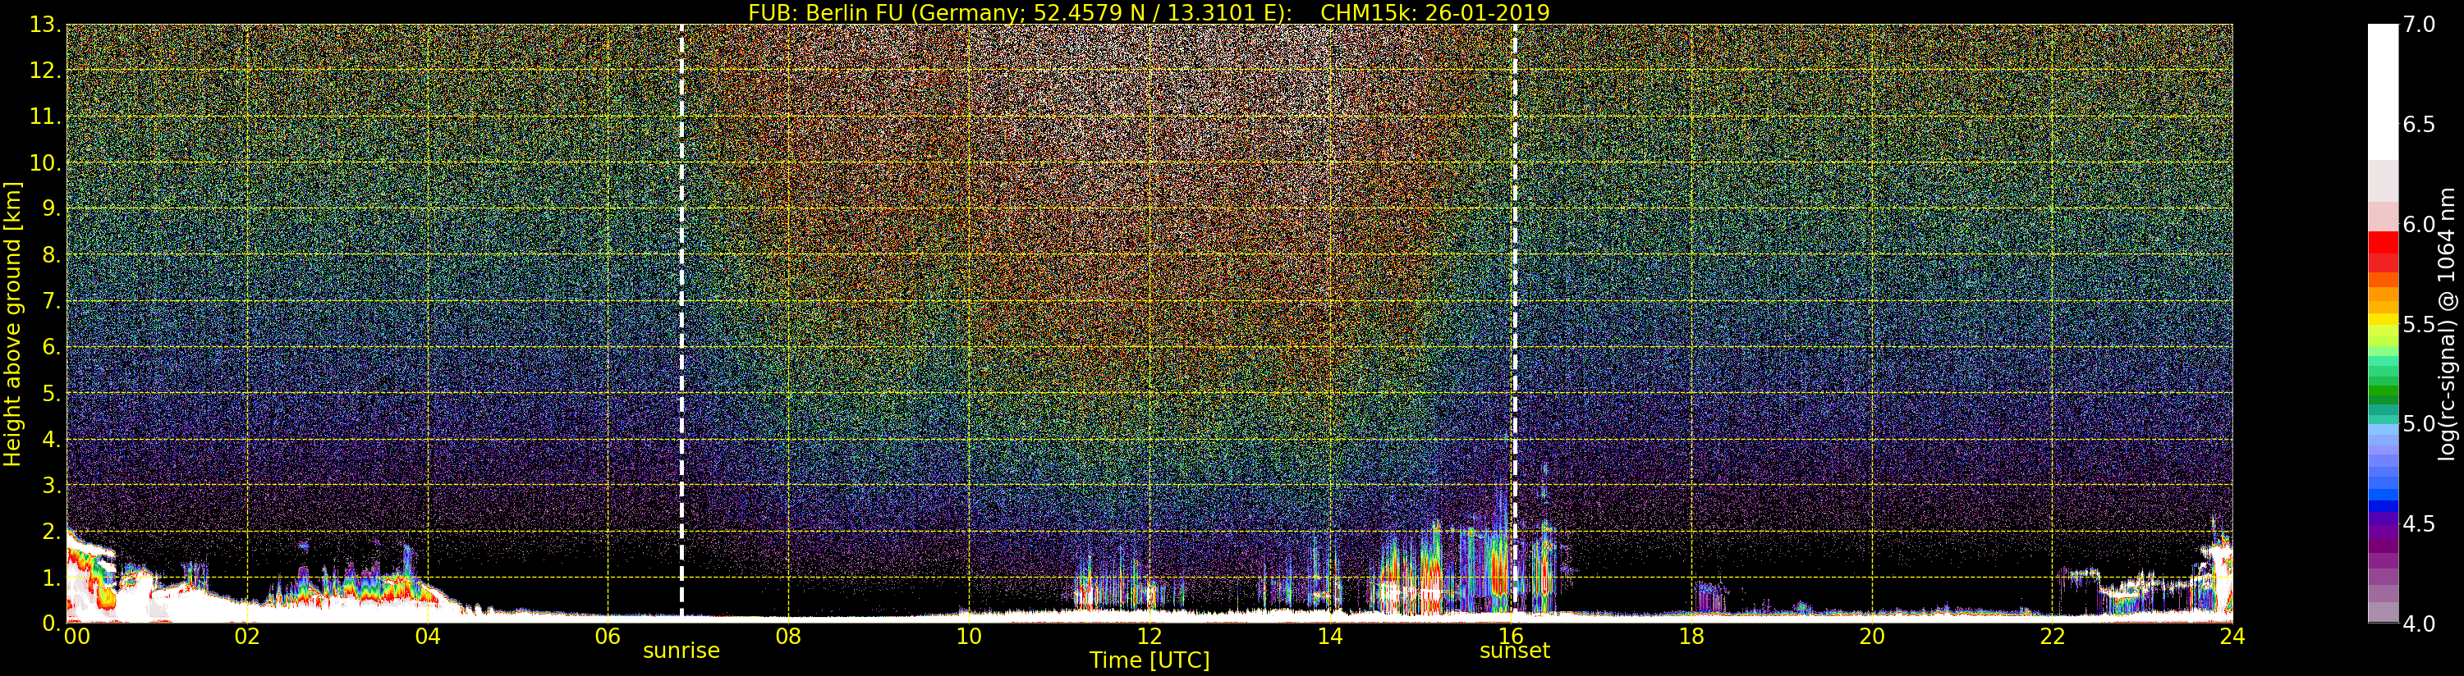Click the time axis tick '08'
The image size is (2464, 676).
(x=788, y=636)
